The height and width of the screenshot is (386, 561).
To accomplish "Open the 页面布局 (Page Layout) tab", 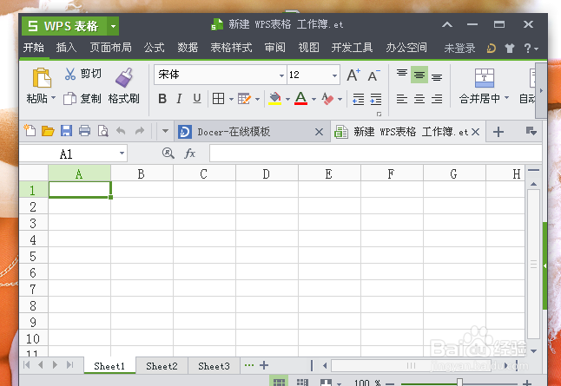I will [x=110, y=48].
